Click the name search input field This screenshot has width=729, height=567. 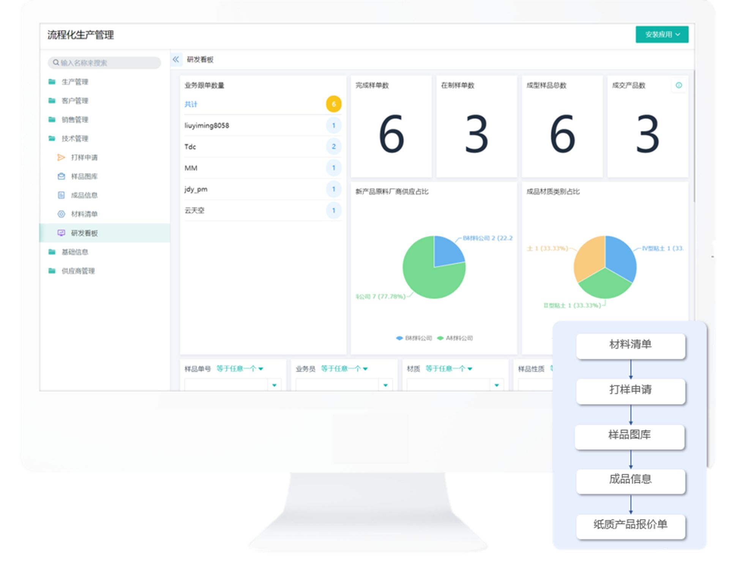(x=108, y=63)
